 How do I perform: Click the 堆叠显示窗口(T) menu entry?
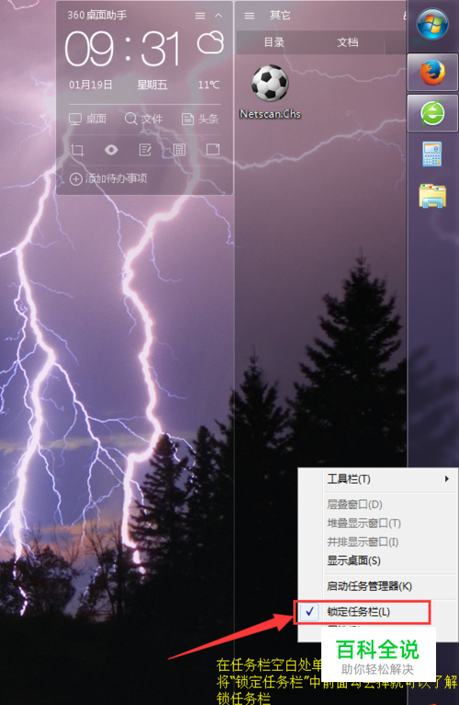(x=377, y=523)
